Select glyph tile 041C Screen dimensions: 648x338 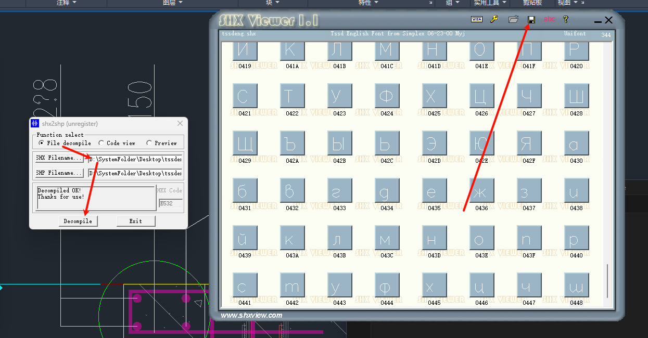[387, 51]
